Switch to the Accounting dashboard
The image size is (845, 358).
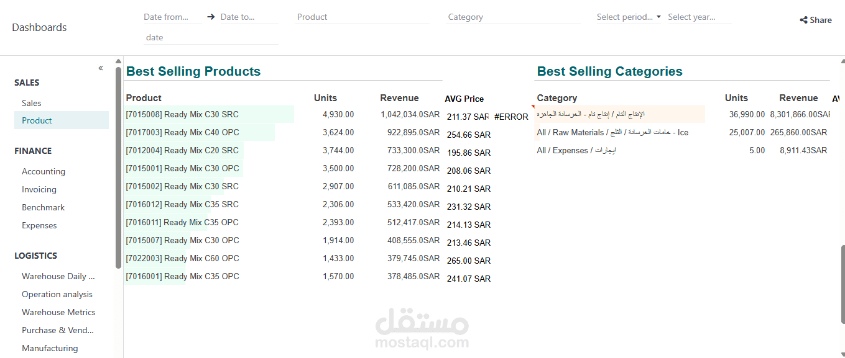point(44,171)
